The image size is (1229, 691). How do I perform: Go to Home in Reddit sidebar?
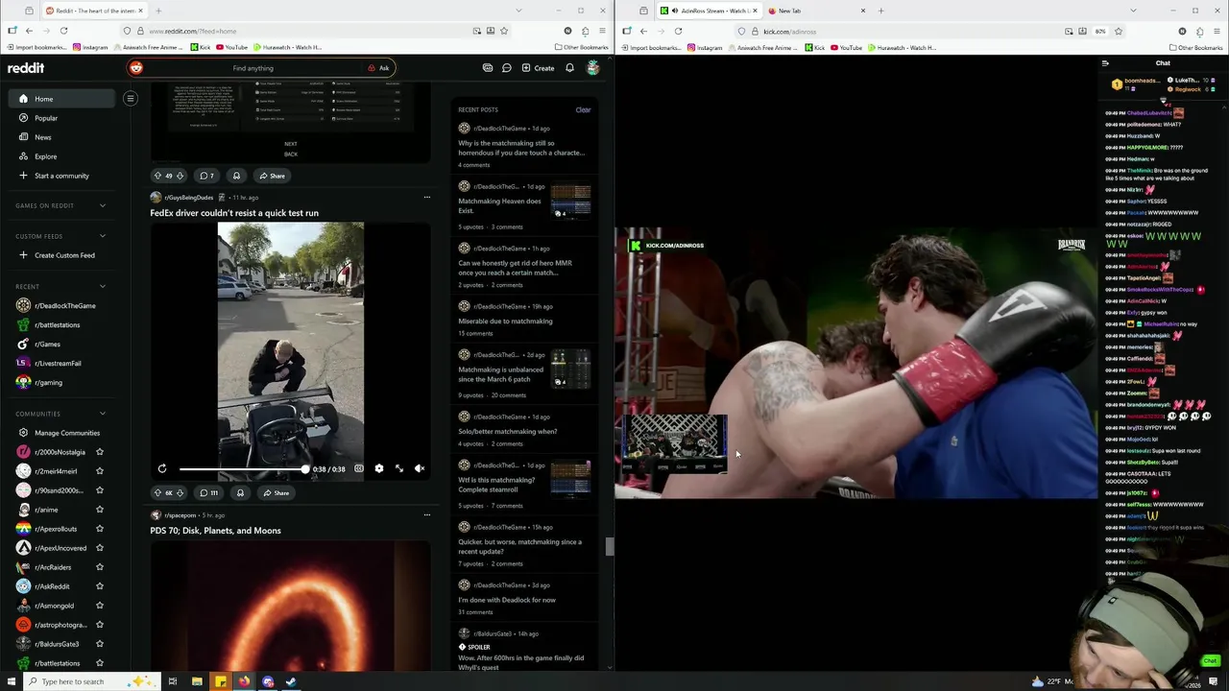pyautogui.click(x=61, y=99)
